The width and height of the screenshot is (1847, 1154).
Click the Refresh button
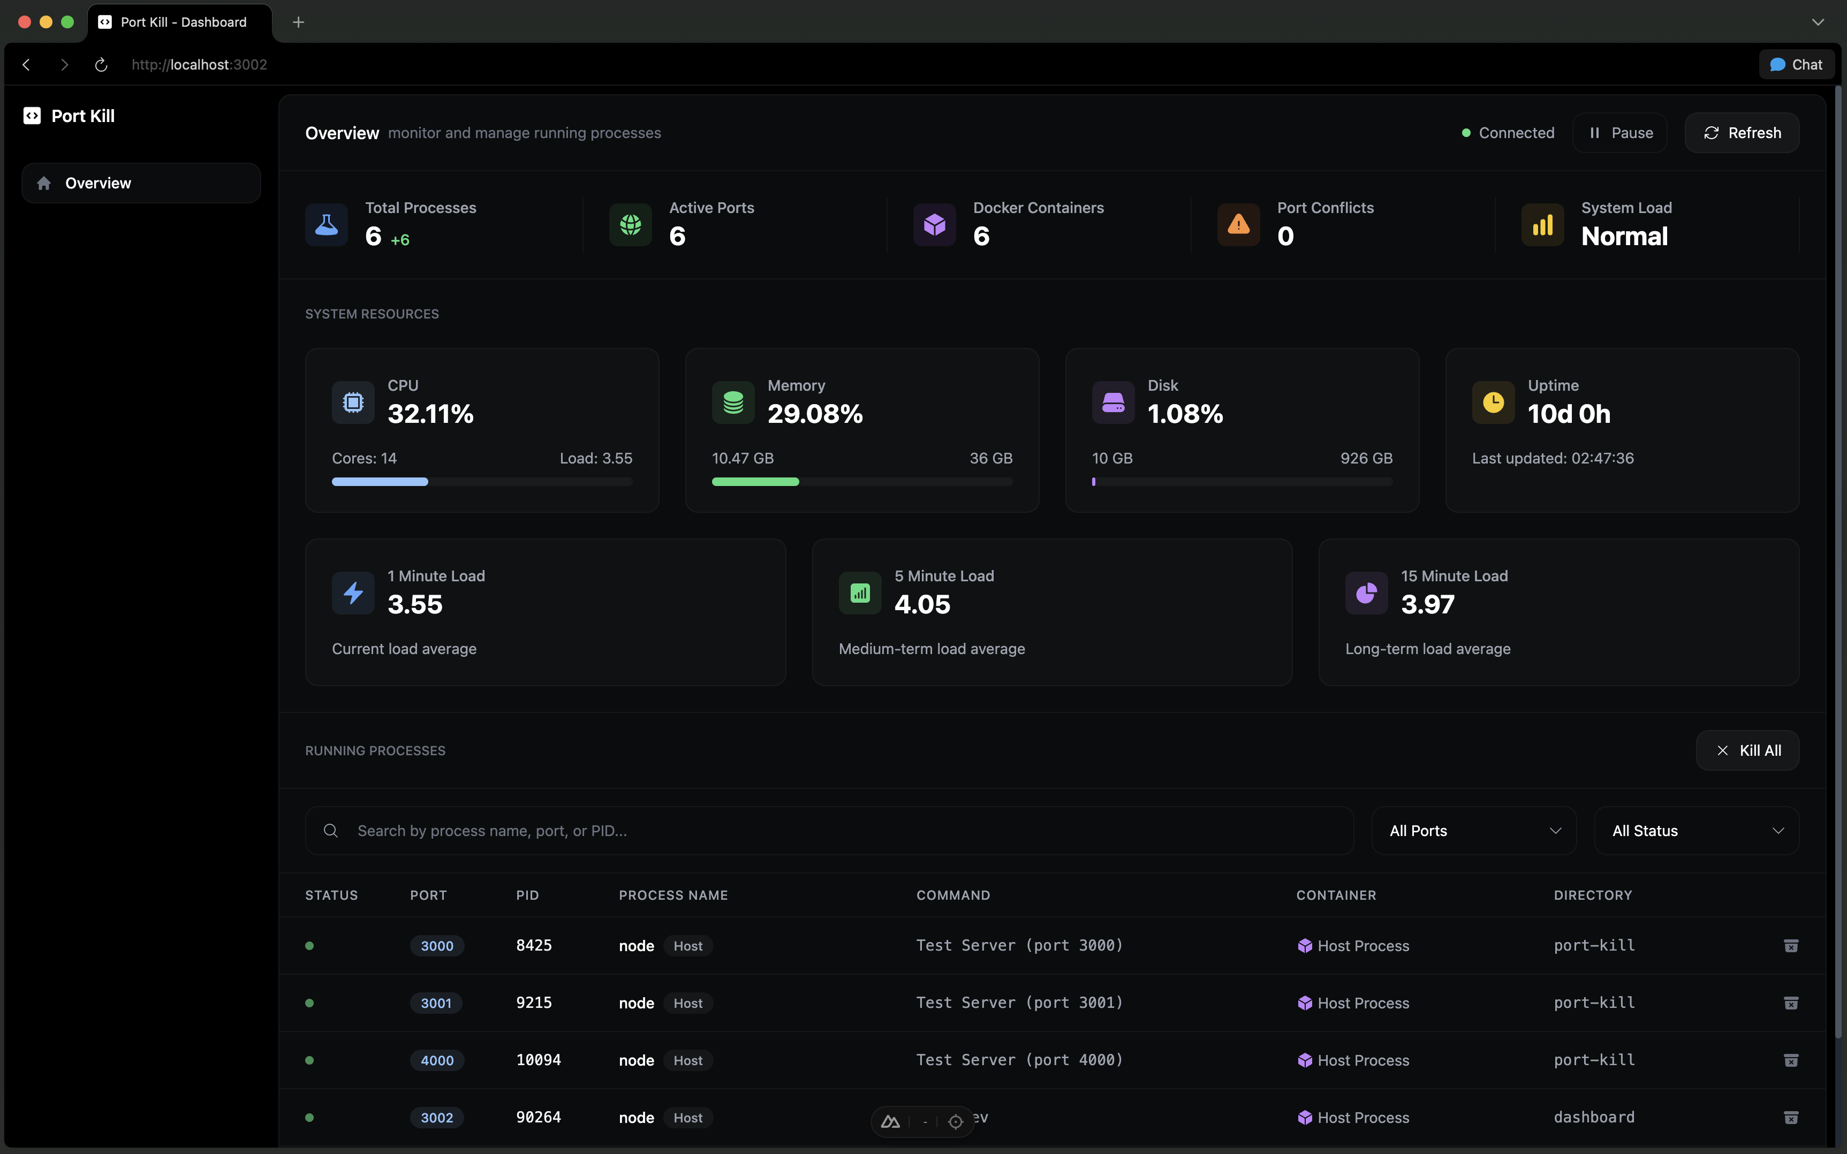1742,133
